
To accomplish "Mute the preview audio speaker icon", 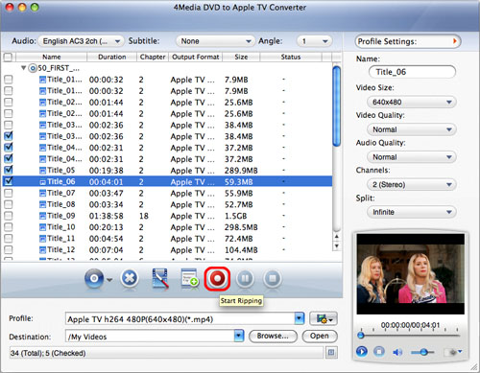I will pyautogui.click(x=397, y=352).
